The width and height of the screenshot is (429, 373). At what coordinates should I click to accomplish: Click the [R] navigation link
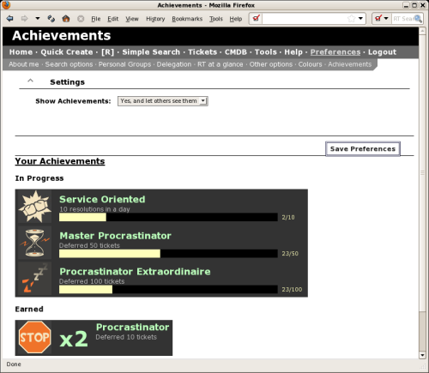[107, 52]
